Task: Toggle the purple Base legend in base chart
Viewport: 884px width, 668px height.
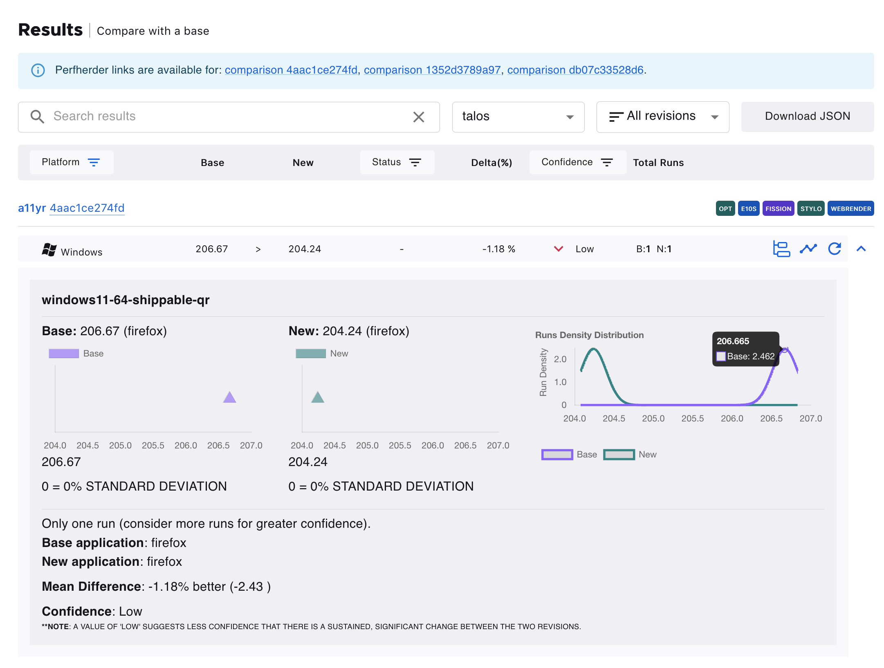Action: pyautogui.click(x=64, y=354)
